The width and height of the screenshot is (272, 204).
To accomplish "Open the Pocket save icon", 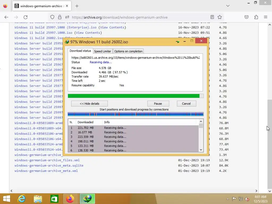I will point(246,17).
